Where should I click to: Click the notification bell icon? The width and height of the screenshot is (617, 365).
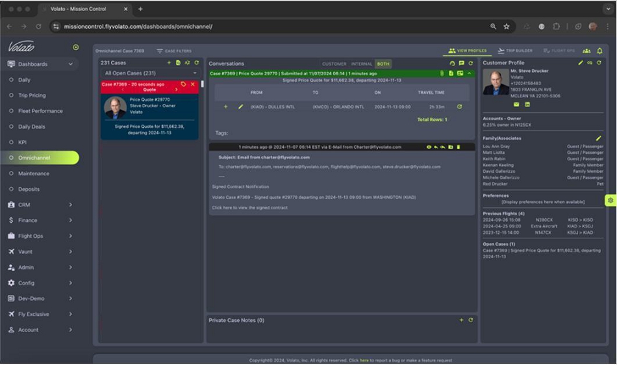[599, 51]
